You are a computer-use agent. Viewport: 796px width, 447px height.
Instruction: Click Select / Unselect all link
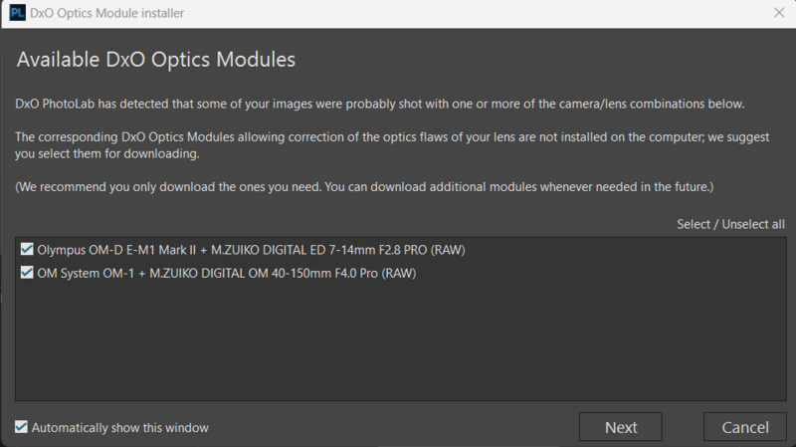[x=730, y=224]
